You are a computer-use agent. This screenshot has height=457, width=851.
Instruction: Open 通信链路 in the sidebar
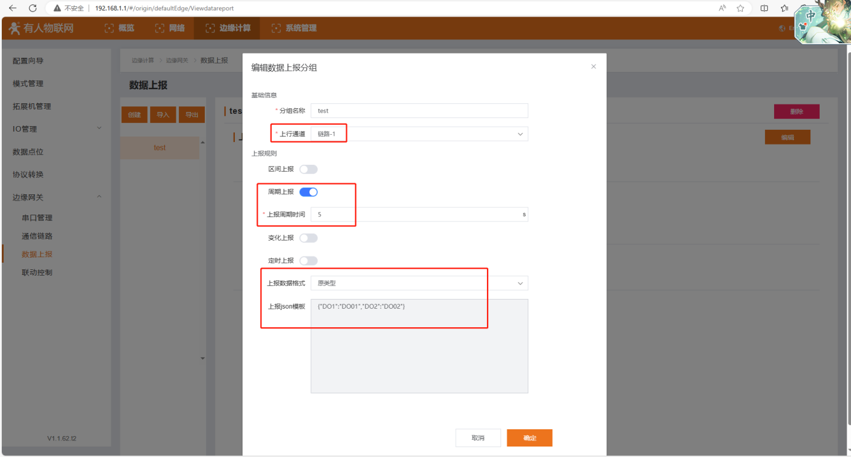(x=37, y=236)
